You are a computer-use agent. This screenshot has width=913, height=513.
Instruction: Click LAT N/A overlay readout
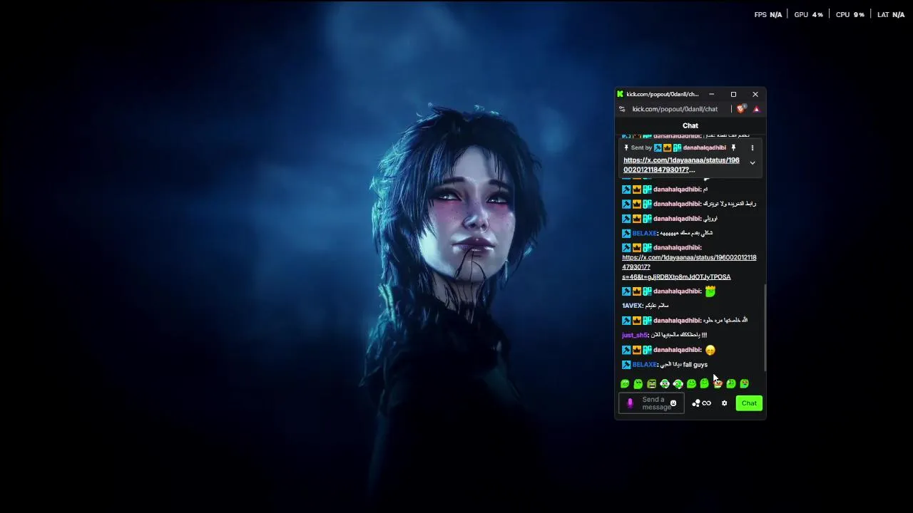tap(891, 14)
